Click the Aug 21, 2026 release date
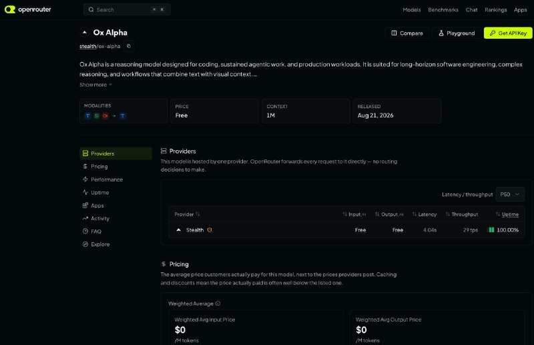This screenshot has height=345, width=534. [x=375, y=115]
